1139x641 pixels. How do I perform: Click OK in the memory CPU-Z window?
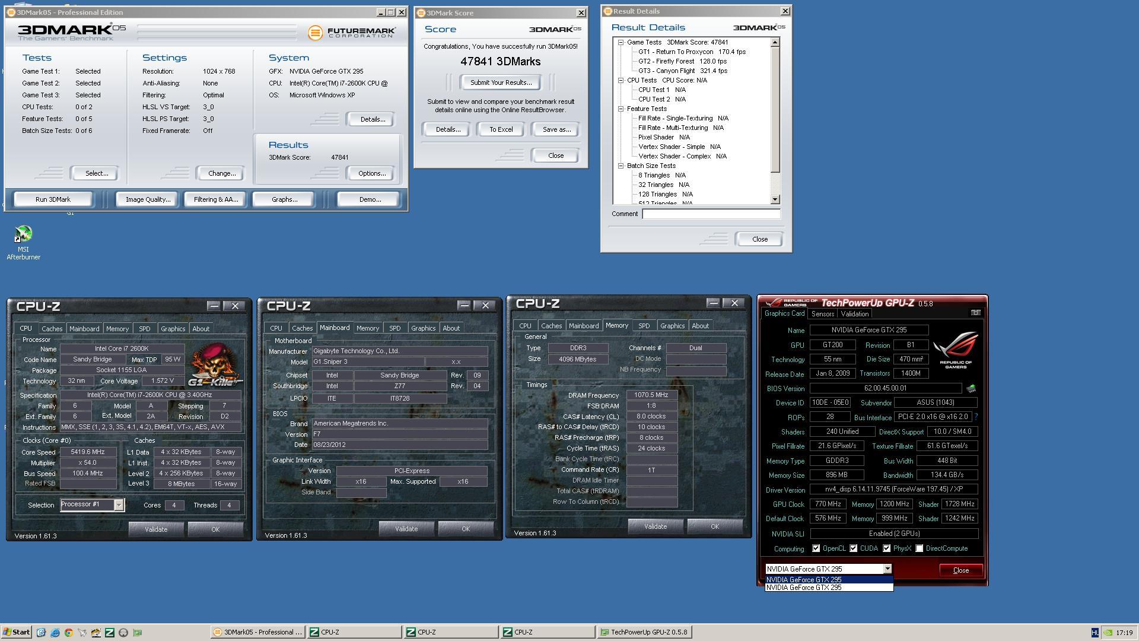[714, 526]
